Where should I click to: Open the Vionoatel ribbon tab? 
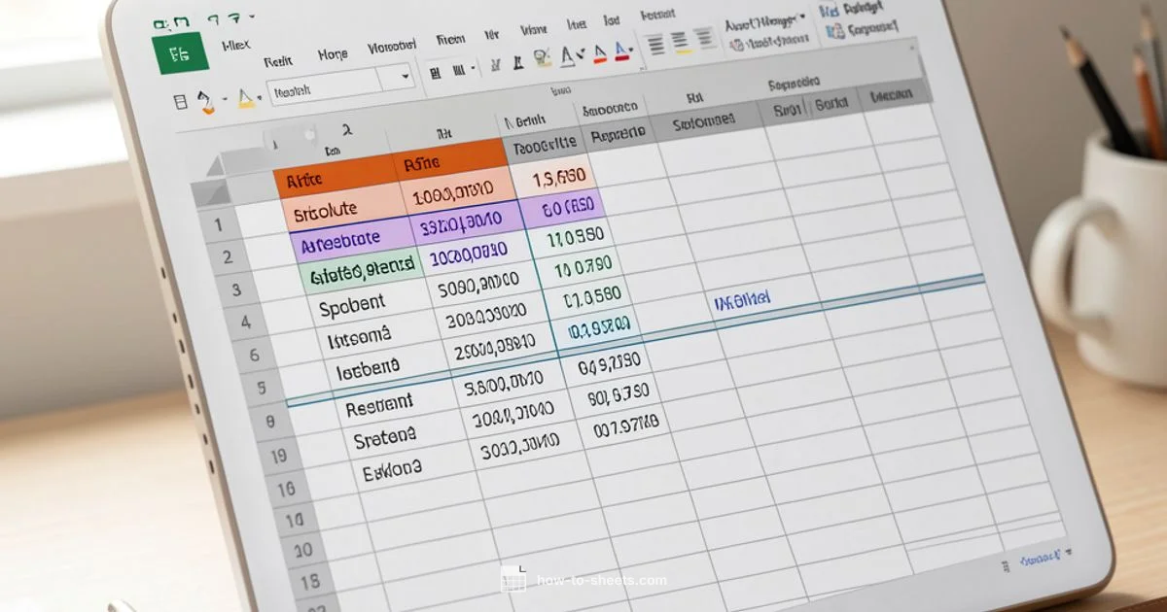(391, 47)
